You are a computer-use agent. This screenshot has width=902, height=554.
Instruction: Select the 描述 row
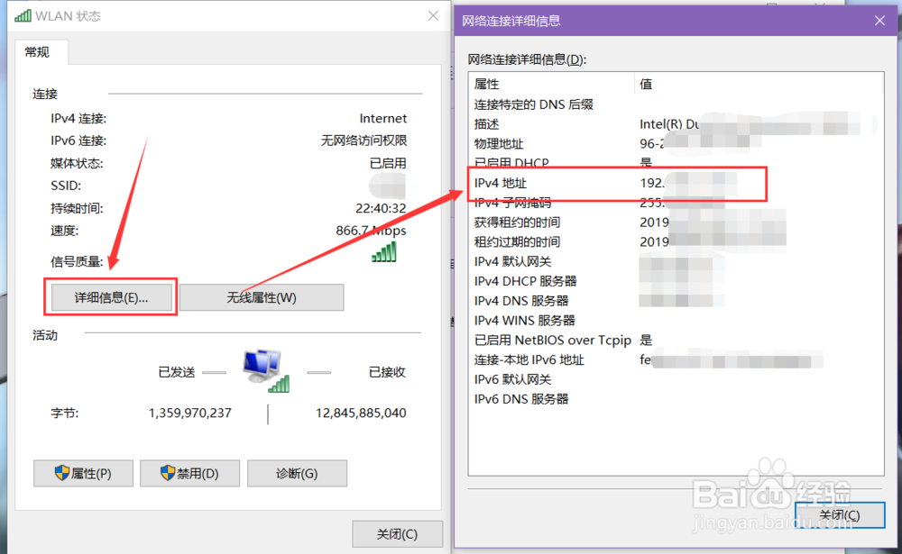tap(676, 124)
